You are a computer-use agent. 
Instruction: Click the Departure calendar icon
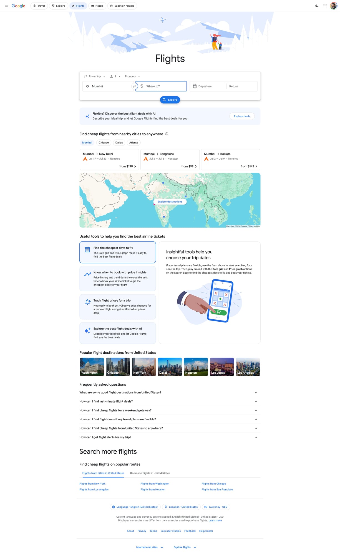point(195,86)
